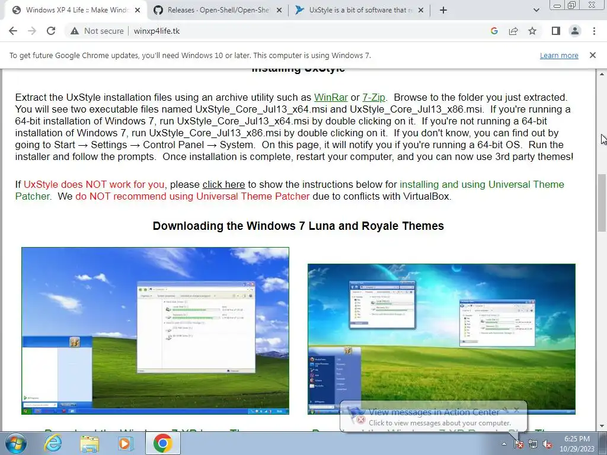Viewport: 607px width, 455px height.
Task: Click the page vertical scrollbar thumb
Action: coord(602,203)
